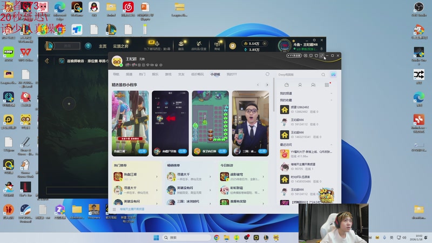
Task: Expand 寻道大千 entry under 热门推荐
Action: pyautogui.click(x=157, y=190)
